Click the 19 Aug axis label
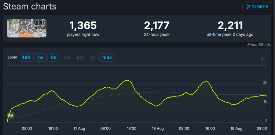 (x=236, y=128)
